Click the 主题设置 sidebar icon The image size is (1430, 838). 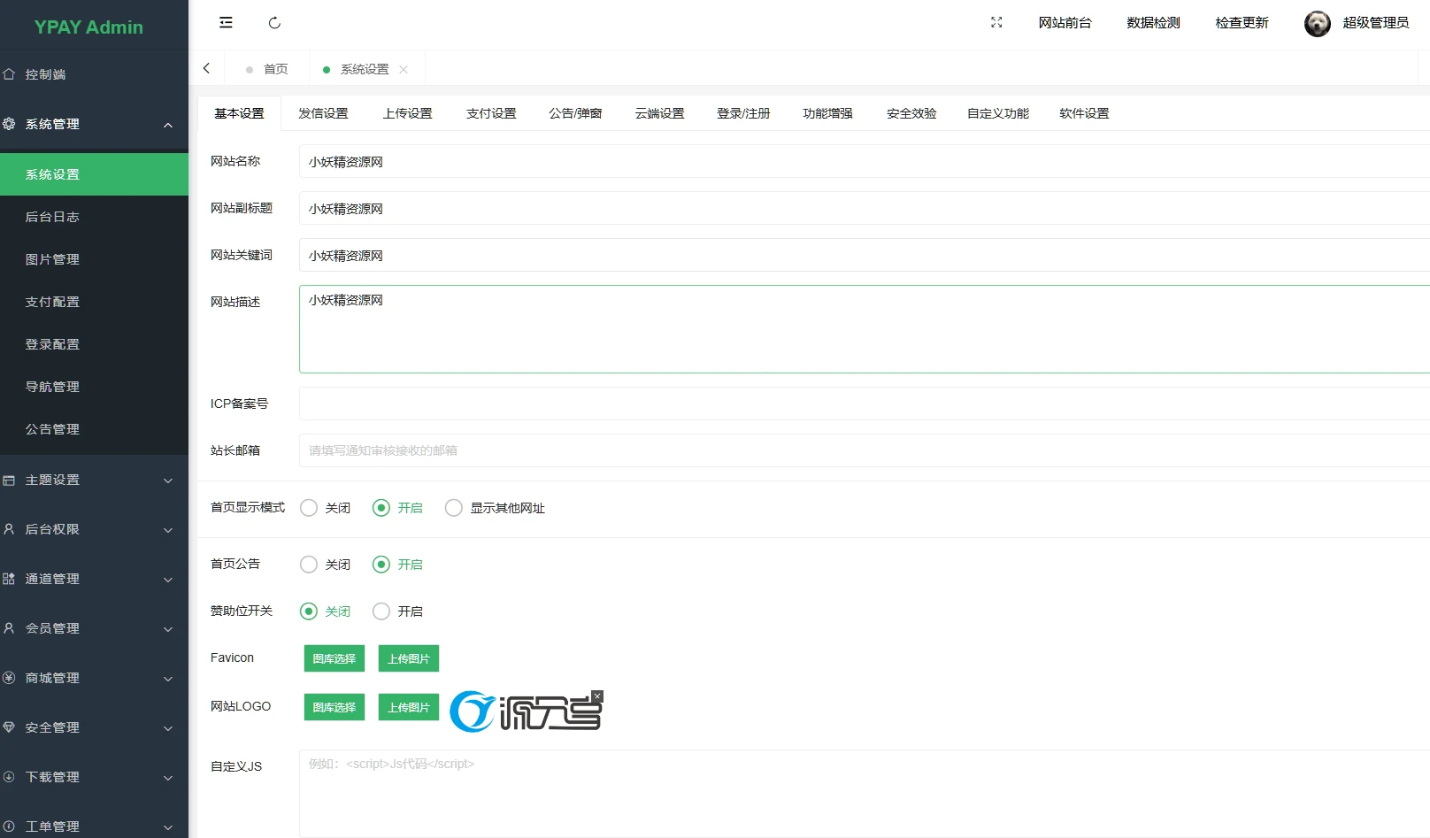(x=9, y=480)
